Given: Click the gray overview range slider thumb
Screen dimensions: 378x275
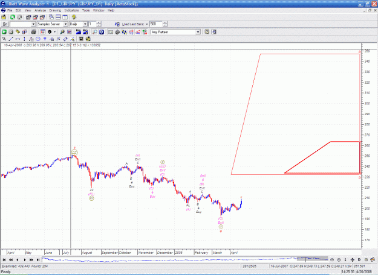Looking at the screenshot, I should point(313,259).
